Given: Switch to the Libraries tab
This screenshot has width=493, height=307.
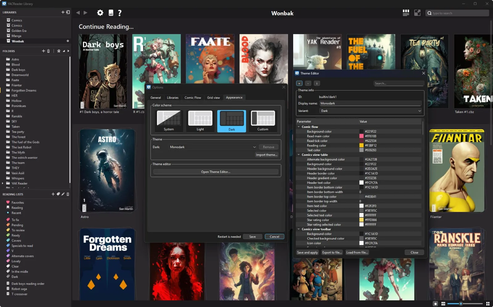Looking at the screenshot, I should 173,98.
